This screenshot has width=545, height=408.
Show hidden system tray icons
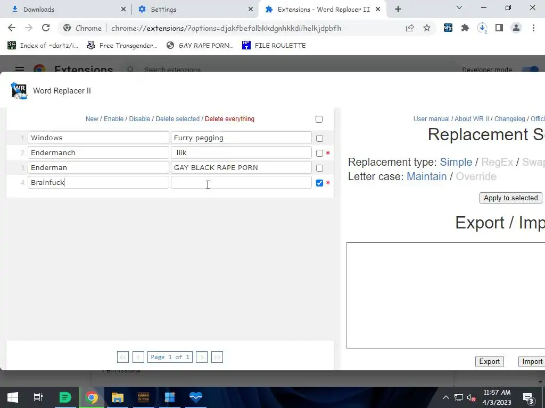click(x=445, y=397)
